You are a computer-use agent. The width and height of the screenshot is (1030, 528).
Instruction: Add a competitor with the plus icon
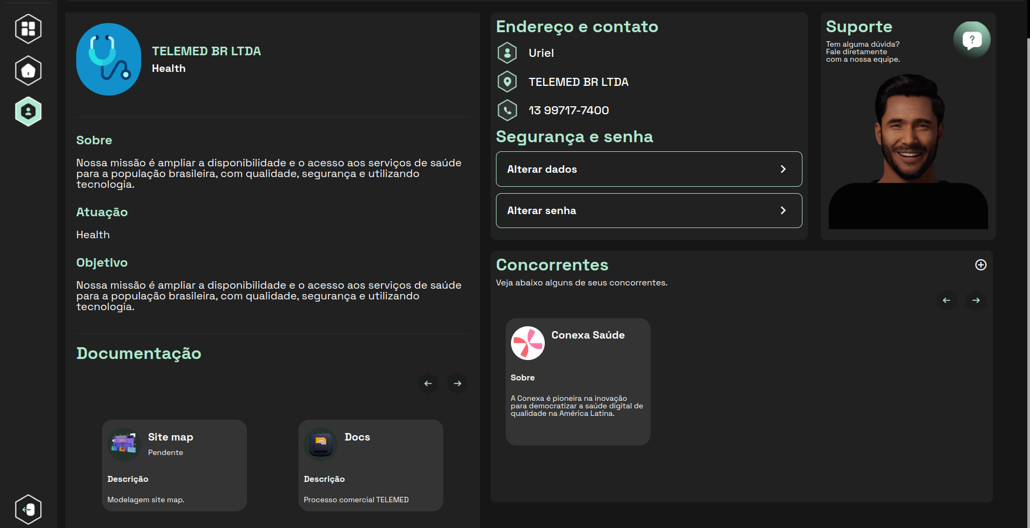tap(981, 265)
